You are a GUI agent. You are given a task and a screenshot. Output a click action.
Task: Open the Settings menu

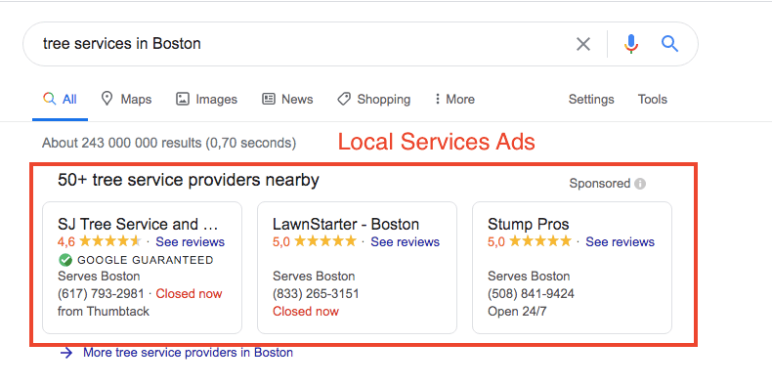coord(591,99)
